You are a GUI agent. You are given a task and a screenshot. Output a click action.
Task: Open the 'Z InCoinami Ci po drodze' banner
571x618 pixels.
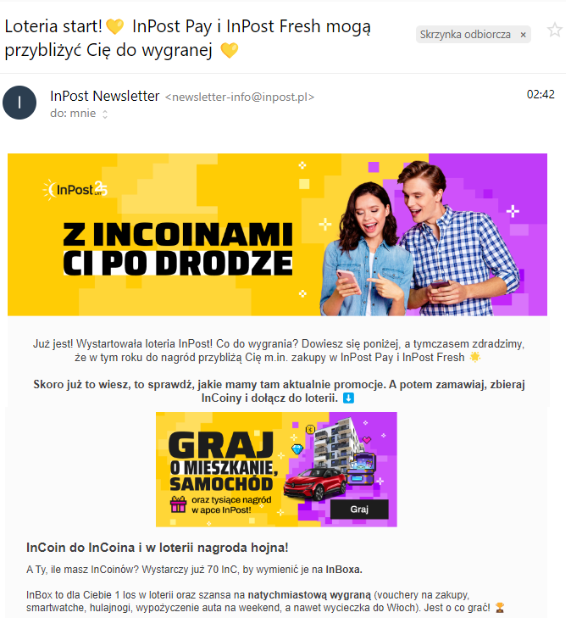(277, 235)
